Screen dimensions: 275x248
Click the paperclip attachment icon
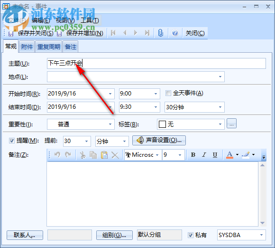coord(160,33)
